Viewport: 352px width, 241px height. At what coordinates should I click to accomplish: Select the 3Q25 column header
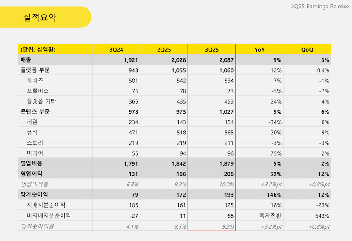212,49
